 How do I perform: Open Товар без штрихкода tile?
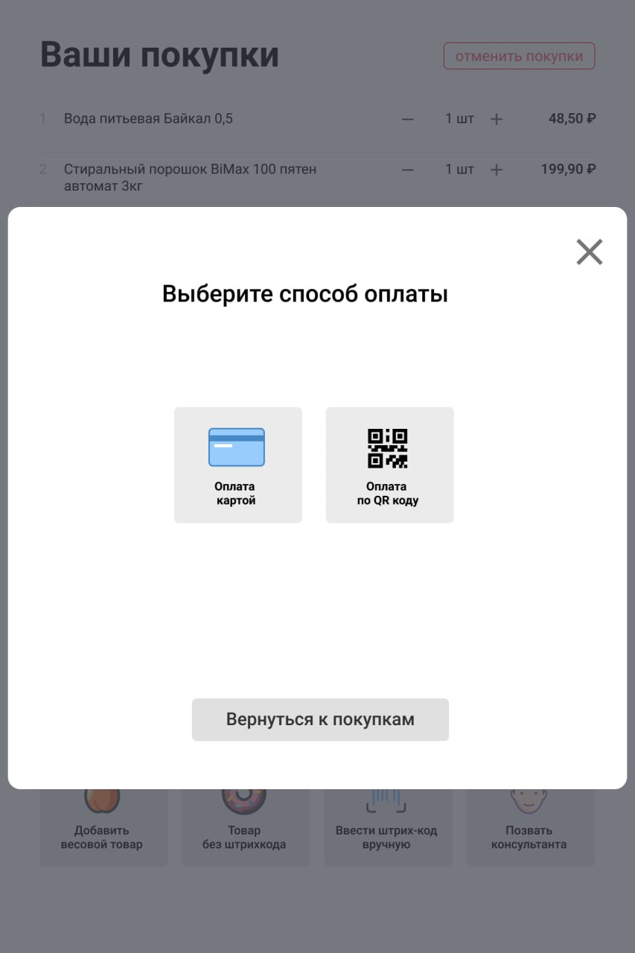tap(246, 828)
